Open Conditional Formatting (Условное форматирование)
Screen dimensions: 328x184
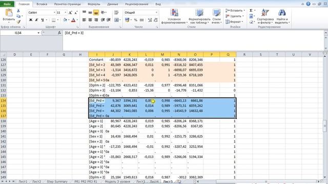coord(174,16)
